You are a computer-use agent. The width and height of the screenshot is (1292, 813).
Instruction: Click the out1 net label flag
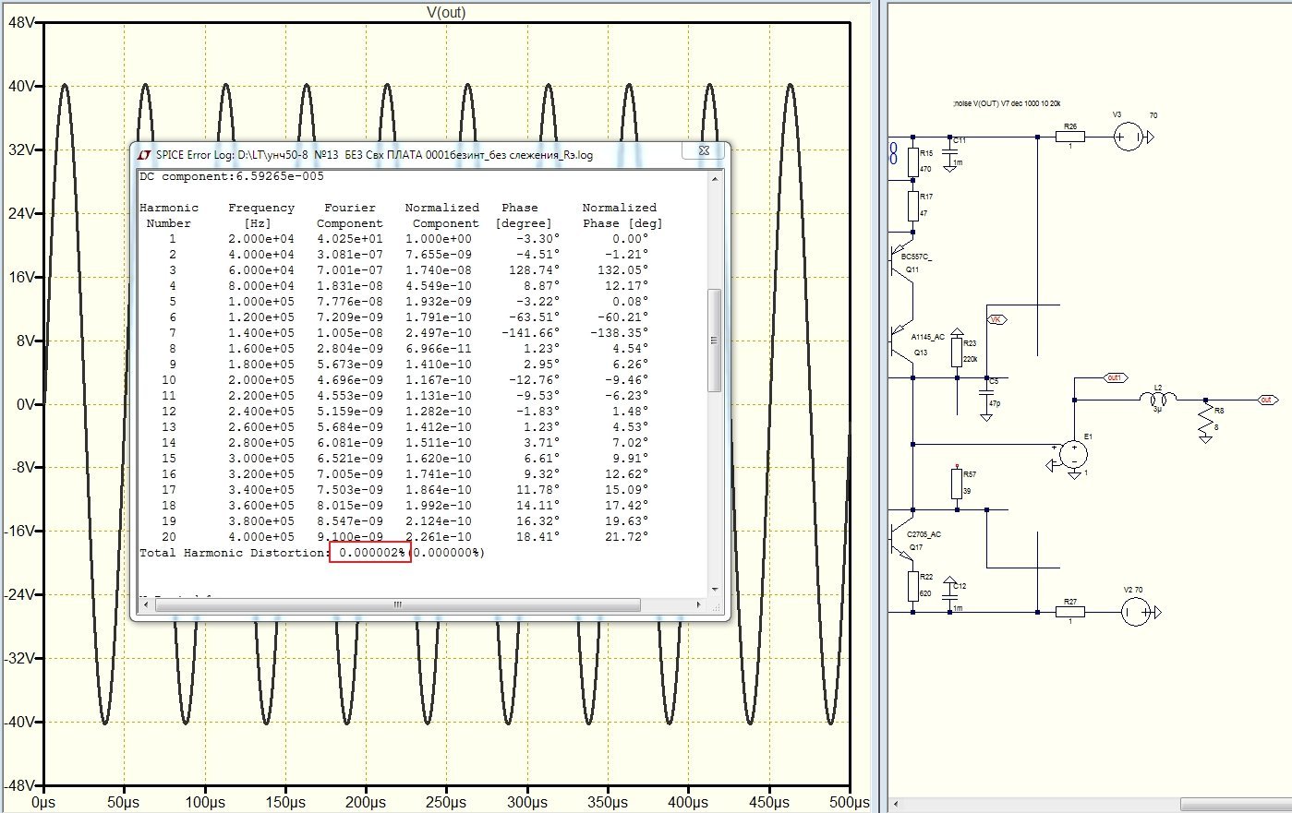click(x=1115, y=378)
